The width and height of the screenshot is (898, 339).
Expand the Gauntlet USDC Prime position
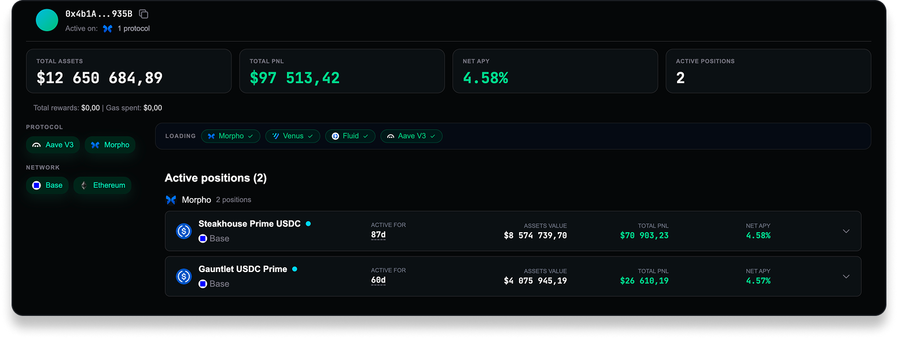pyautogui.click(x=846, y=277)
